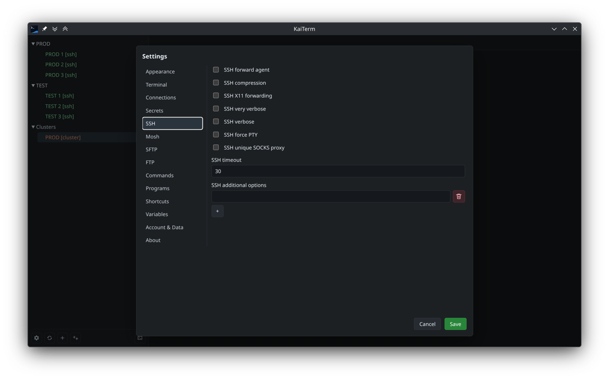Image resolution: width=609 pixels, height=380 pixels.
Task: Click the SSH additional options input field
Action: (x=331, y=196)
